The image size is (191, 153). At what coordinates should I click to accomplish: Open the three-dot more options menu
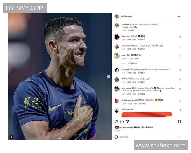click(179, 17)
